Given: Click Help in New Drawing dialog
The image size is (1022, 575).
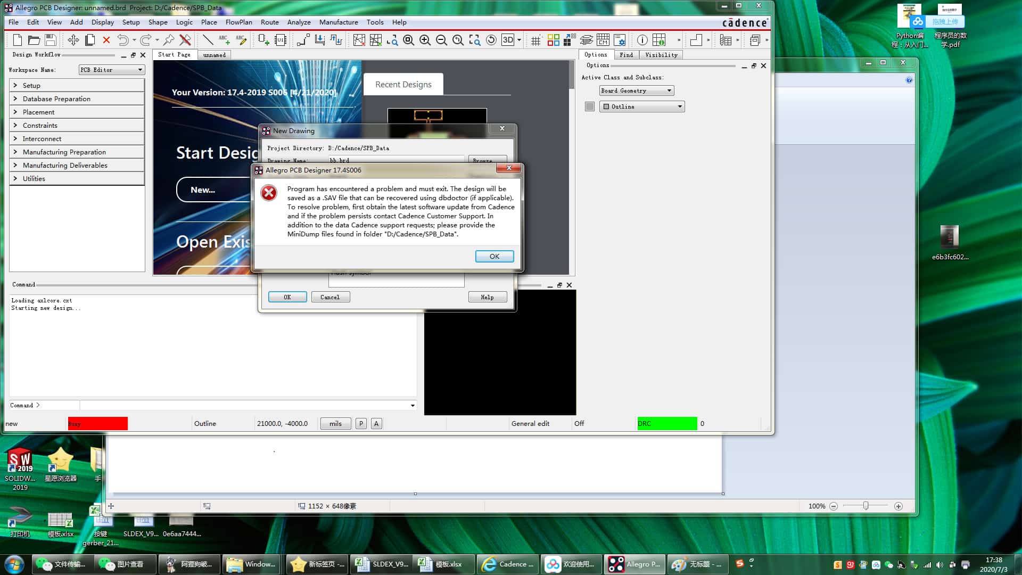Looking at the screenshot, I should pos(487,297).
